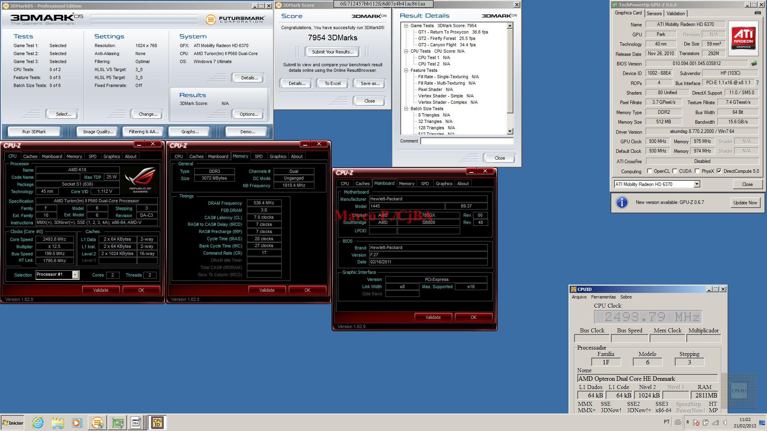The width and height of the screenshot is (767, 431).
Task: Show hidden system tray icons
Action: [688, 422]
